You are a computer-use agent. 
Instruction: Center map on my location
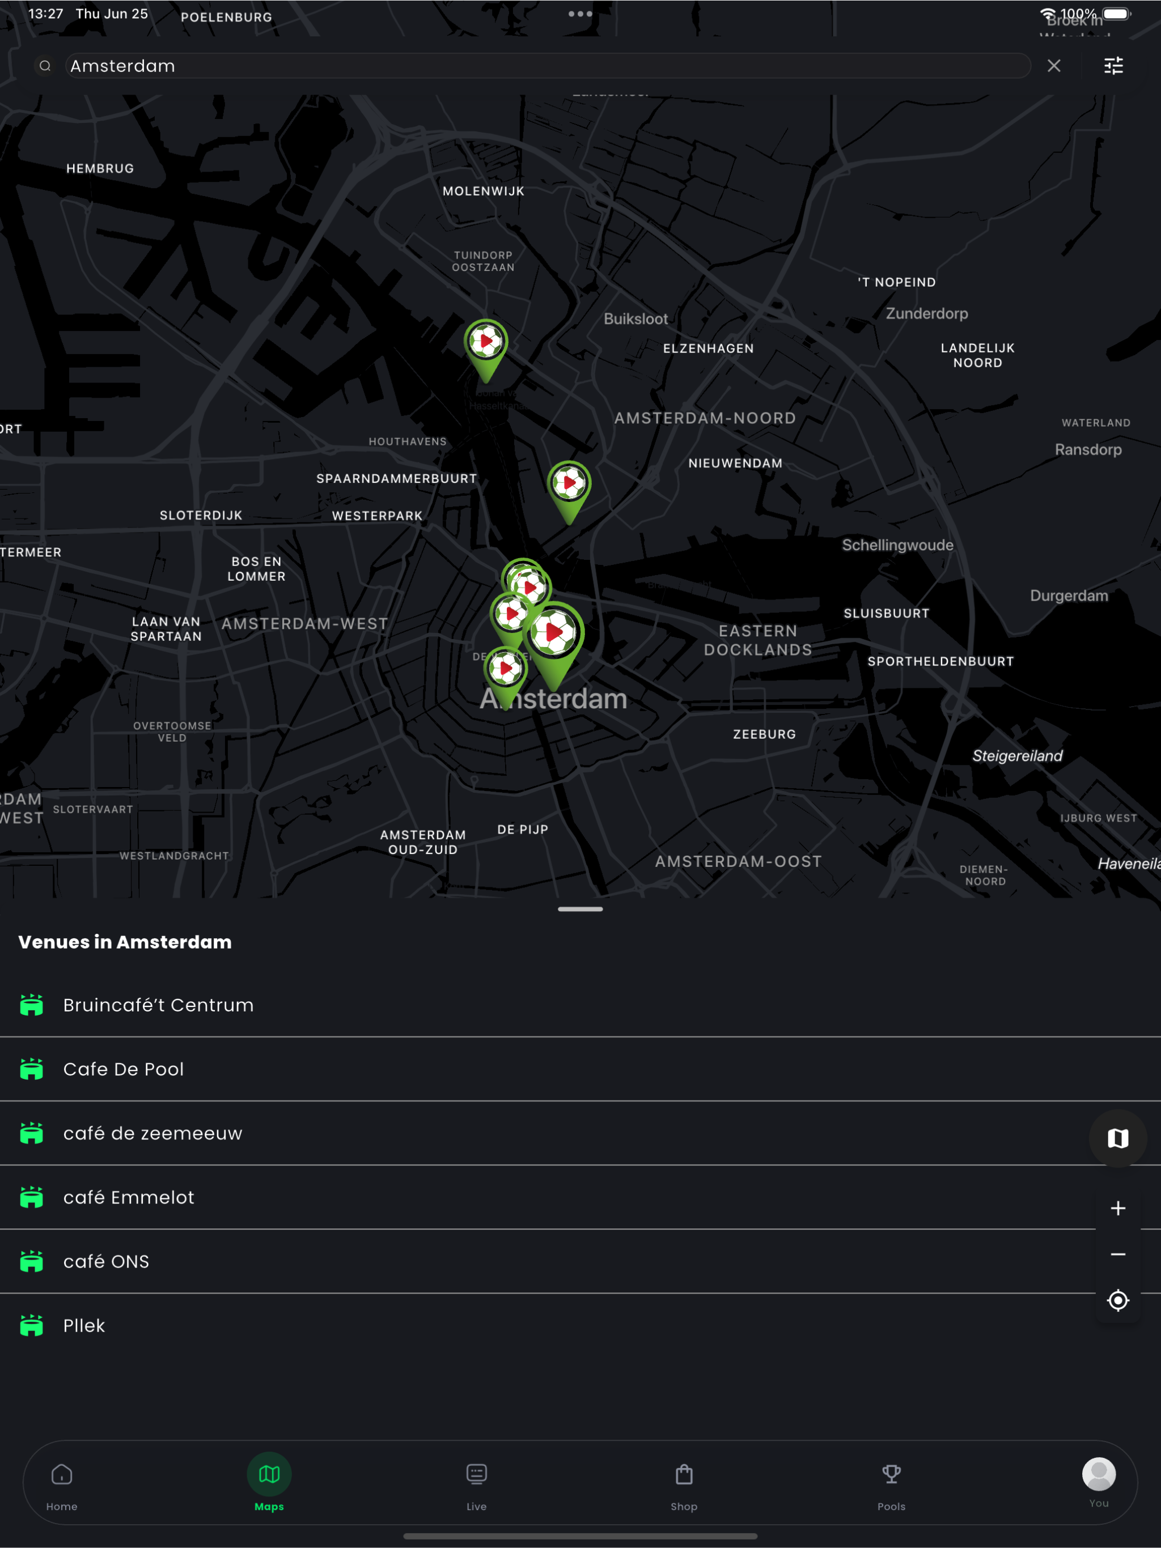(x=1118, y=1301)
